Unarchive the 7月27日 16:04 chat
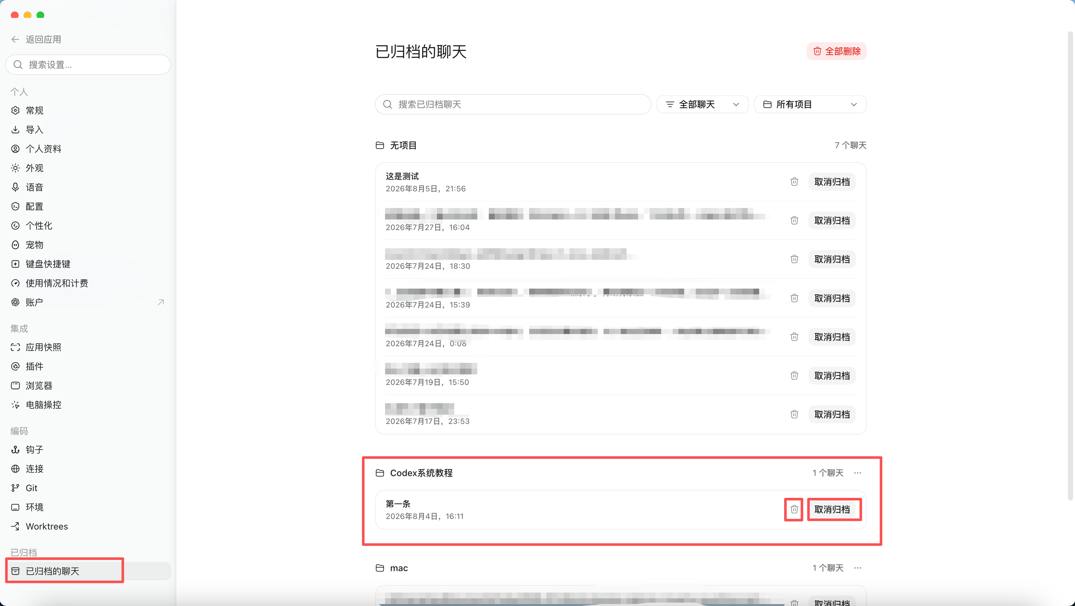The image size is (1075, 606). 832,220
